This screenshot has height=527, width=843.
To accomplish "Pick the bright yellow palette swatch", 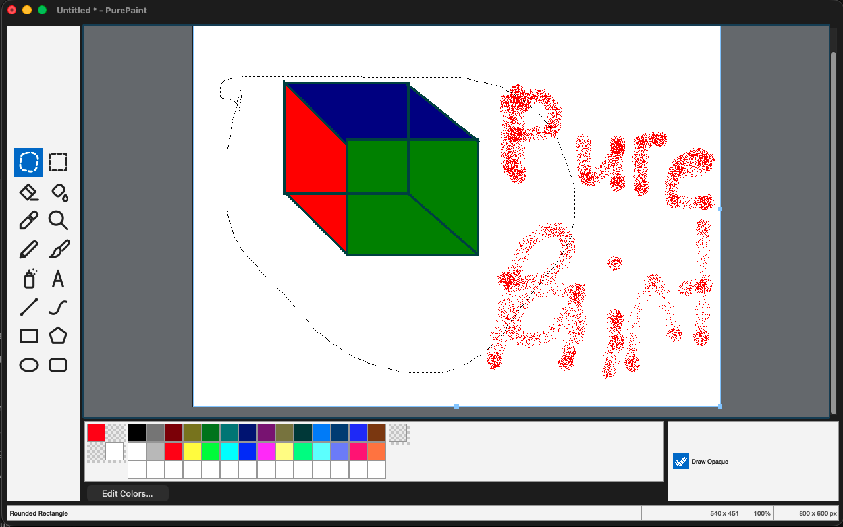I will (192, 451).
